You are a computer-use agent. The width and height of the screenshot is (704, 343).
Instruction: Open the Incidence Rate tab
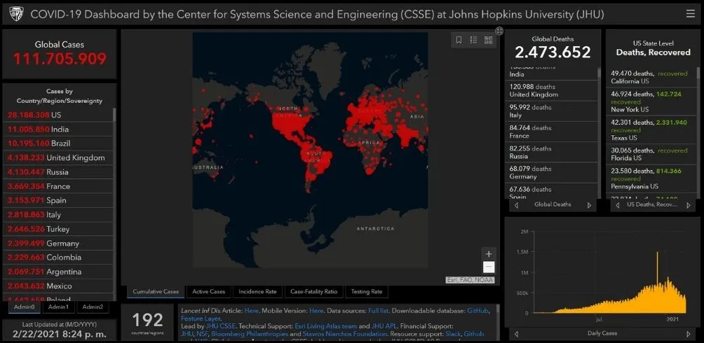pyautogui.click(x=258, y=291)
